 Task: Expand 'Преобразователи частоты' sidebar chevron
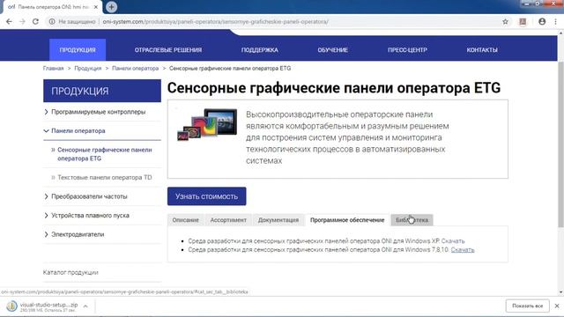46,196
